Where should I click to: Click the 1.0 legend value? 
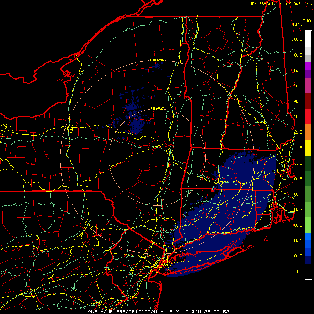click(298, 163)
